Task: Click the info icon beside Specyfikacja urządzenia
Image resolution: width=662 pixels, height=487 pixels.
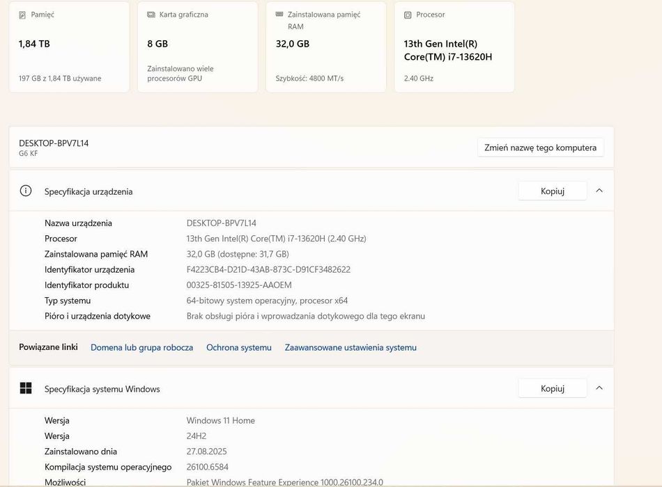Action: point(26,191)
